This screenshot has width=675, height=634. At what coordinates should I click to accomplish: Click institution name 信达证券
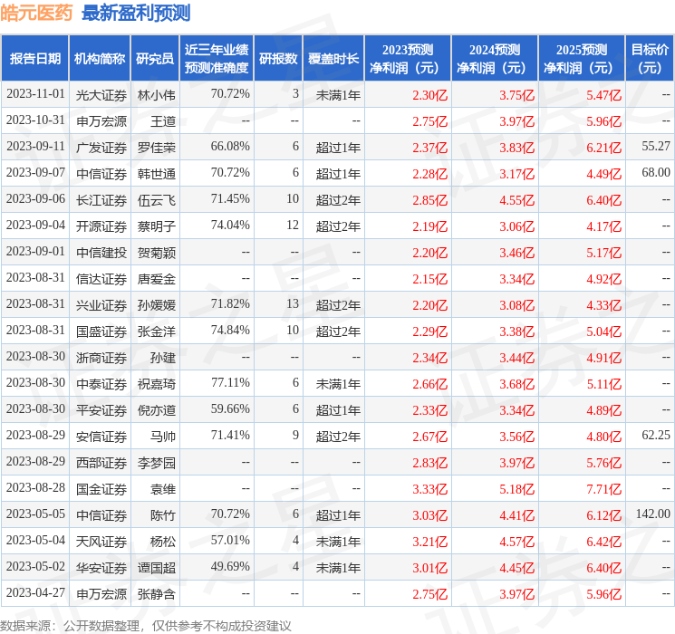[101, 279]
